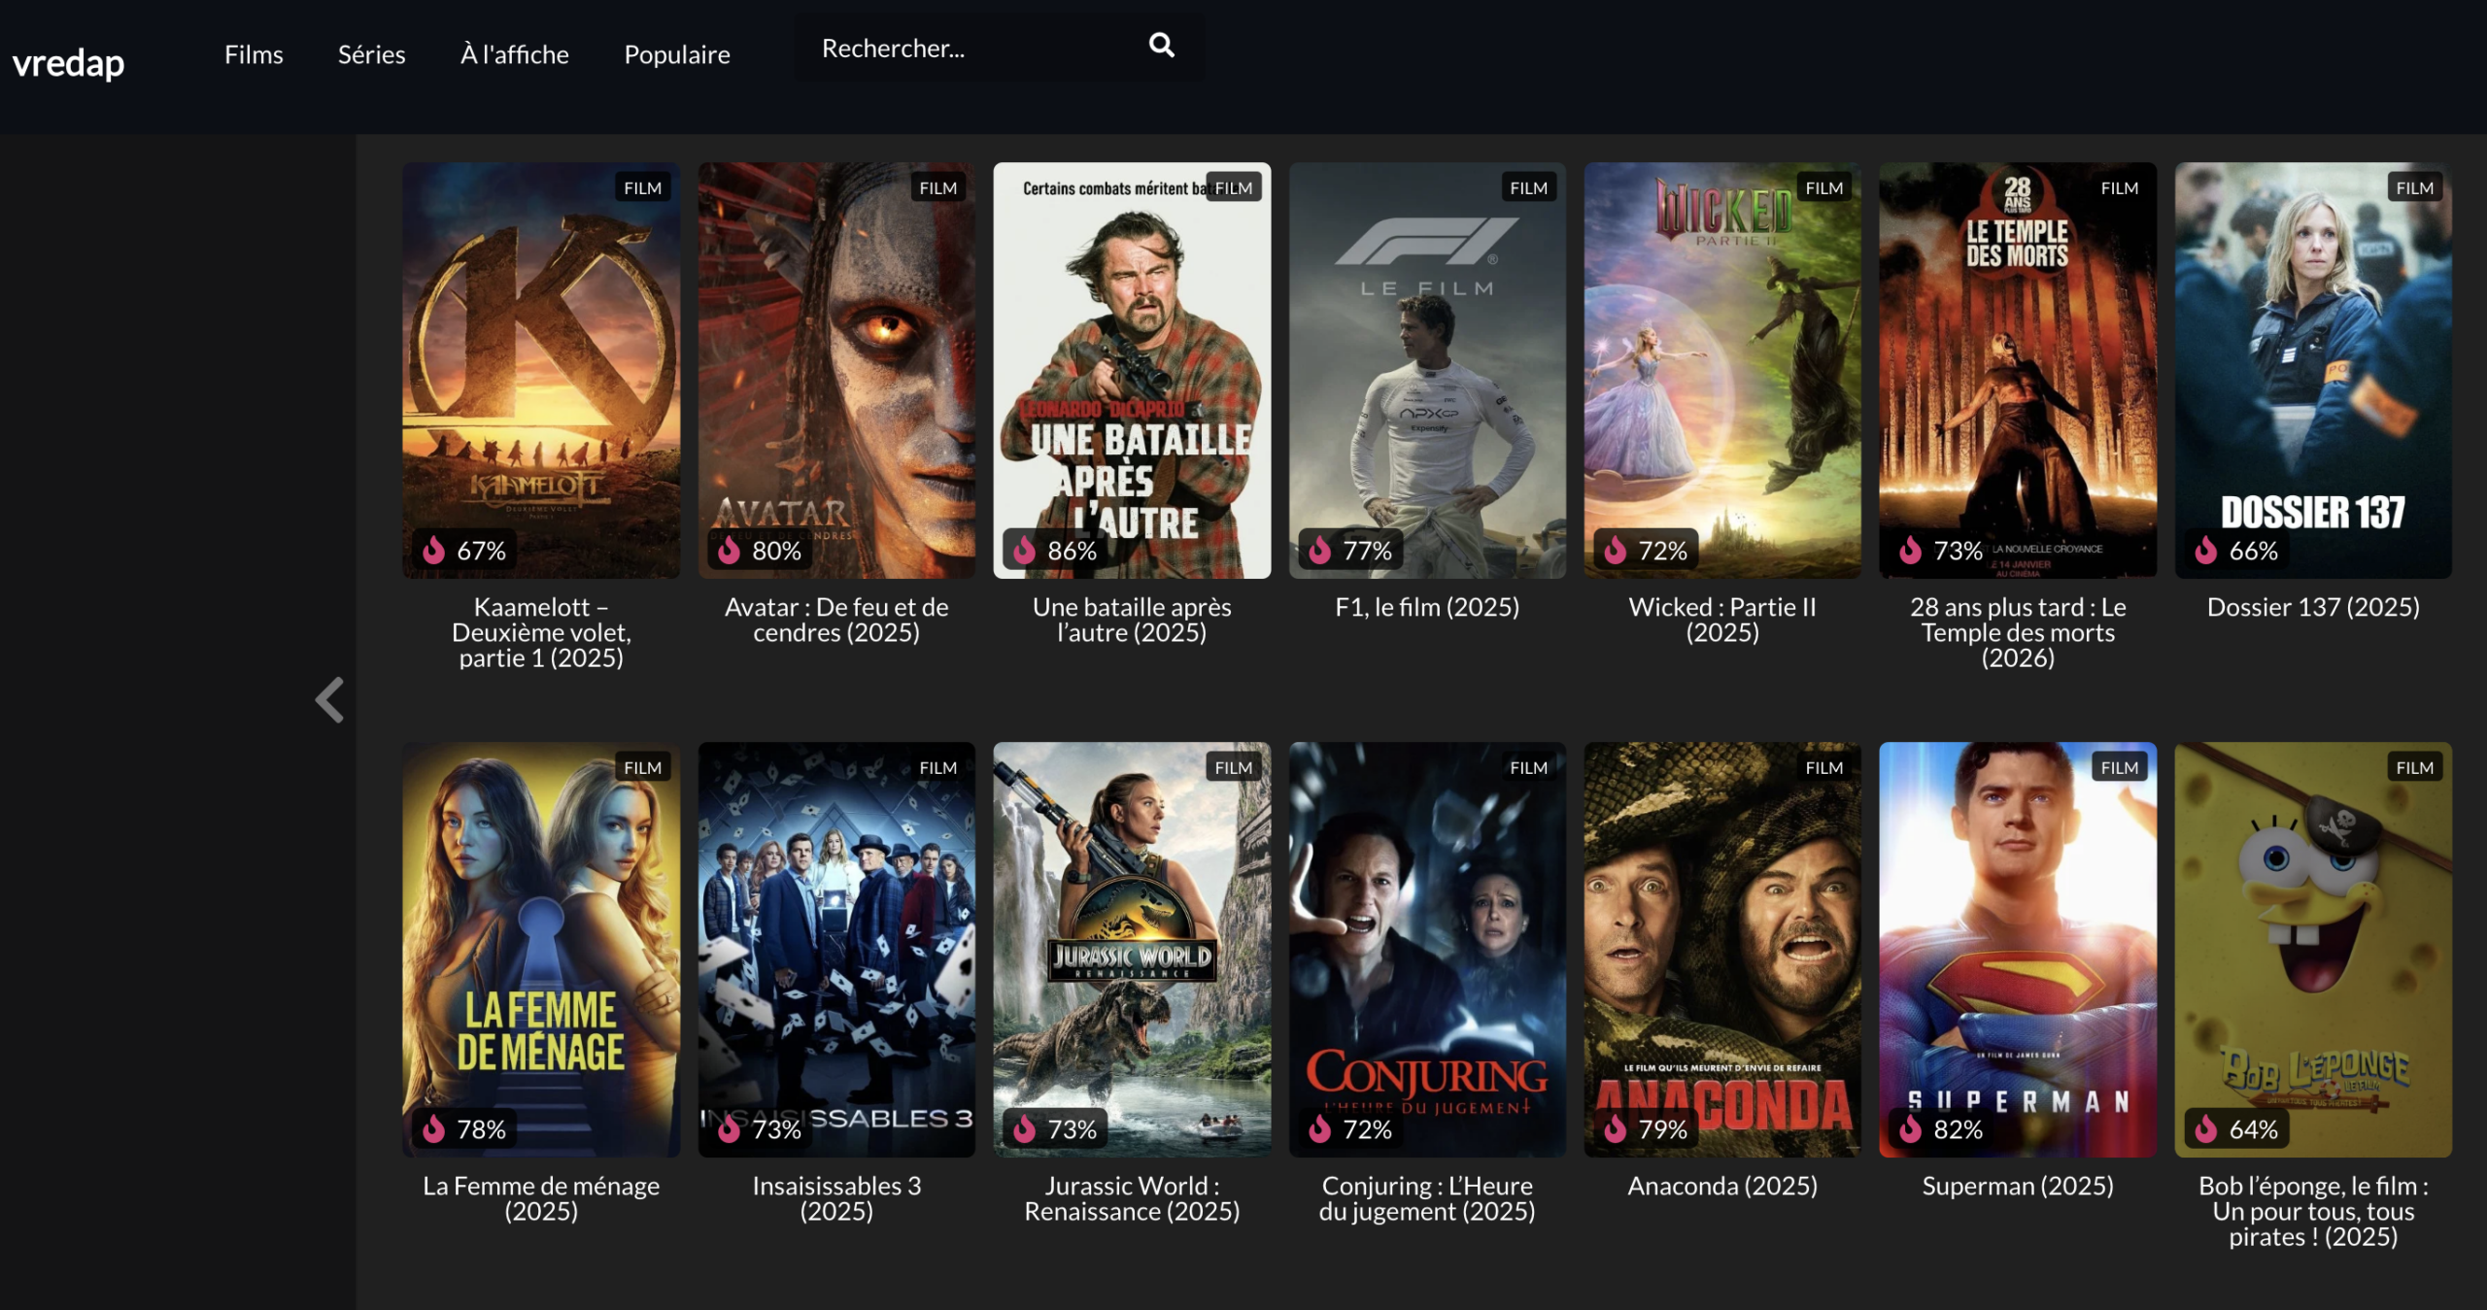Click the left chevron arrow beside posters
Viewport: 2487px width, 1310px height.
coord(330,699)
